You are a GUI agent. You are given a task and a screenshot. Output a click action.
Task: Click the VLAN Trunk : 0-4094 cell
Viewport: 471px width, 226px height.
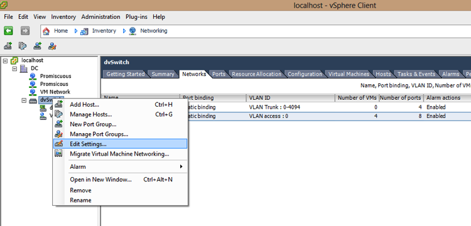274,107
